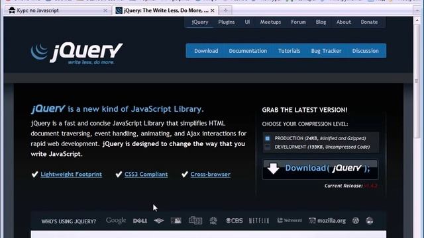
Task: Open the Bug Tracker page
Action: [326, 51]
